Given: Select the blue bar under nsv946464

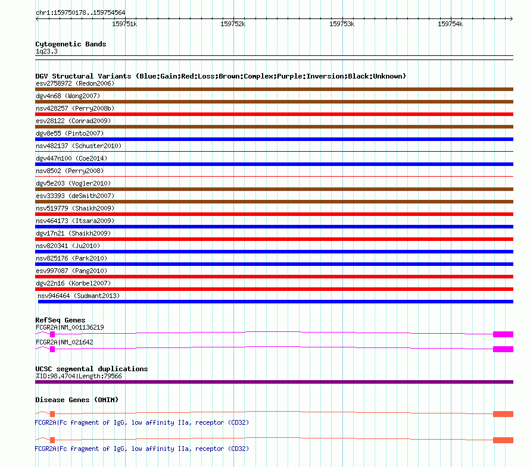Looking at the screenshot, I should 276,302.
